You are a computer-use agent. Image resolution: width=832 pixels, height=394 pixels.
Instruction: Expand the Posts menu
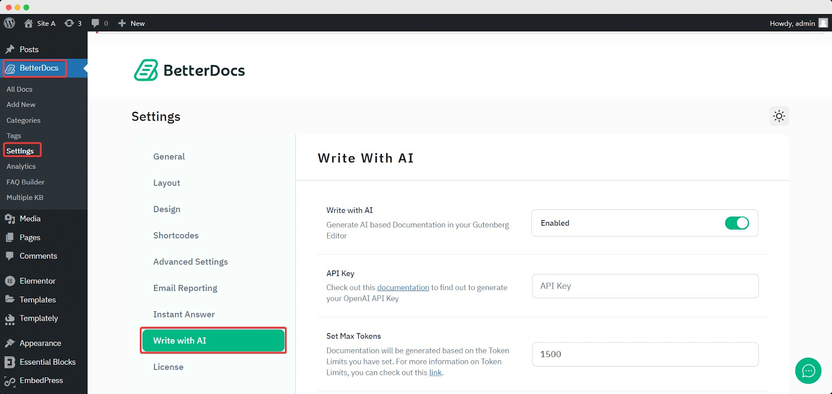tap(30, 49)
